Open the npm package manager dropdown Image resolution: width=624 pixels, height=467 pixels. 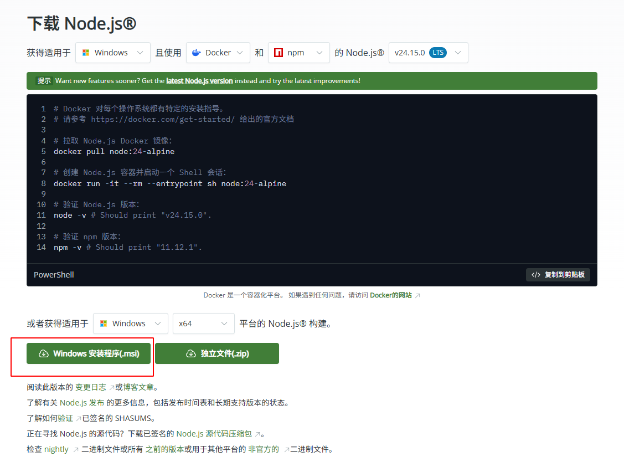click(x=299, y=53)
